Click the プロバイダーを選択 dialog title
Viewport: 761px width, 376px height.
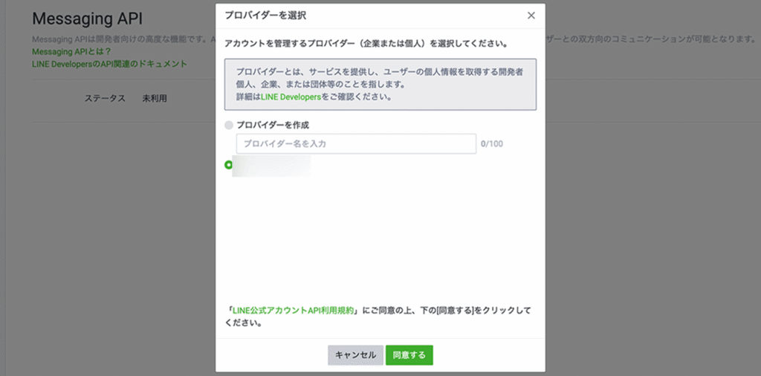[x=265, y=16]
